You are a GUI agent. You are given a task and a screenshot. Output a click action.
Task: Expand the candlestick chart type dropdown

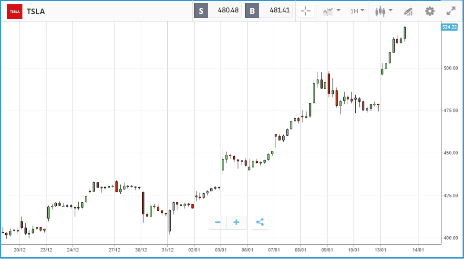[383, 11]
